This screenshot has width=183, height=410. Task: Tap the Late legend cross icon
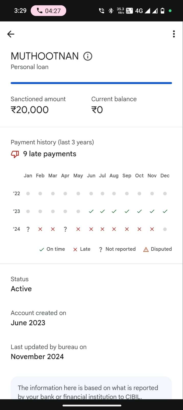point(75,249)
